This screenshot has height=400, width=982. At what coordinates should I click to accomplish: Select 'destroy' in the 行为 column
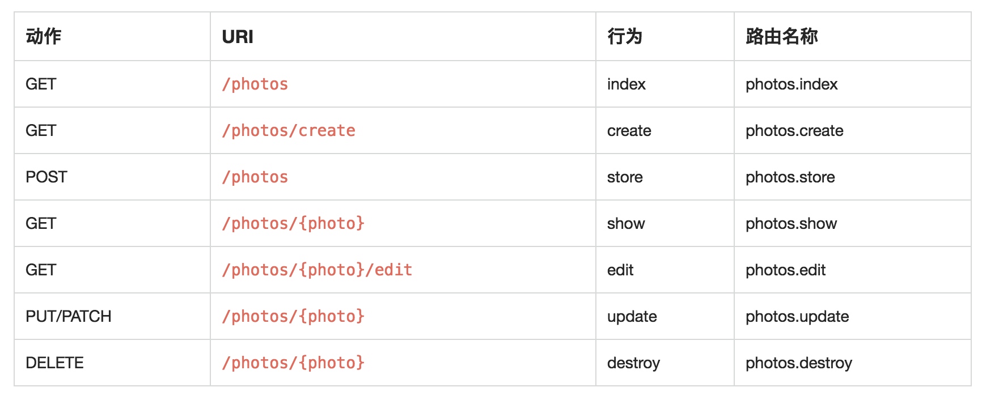point(633,363)
